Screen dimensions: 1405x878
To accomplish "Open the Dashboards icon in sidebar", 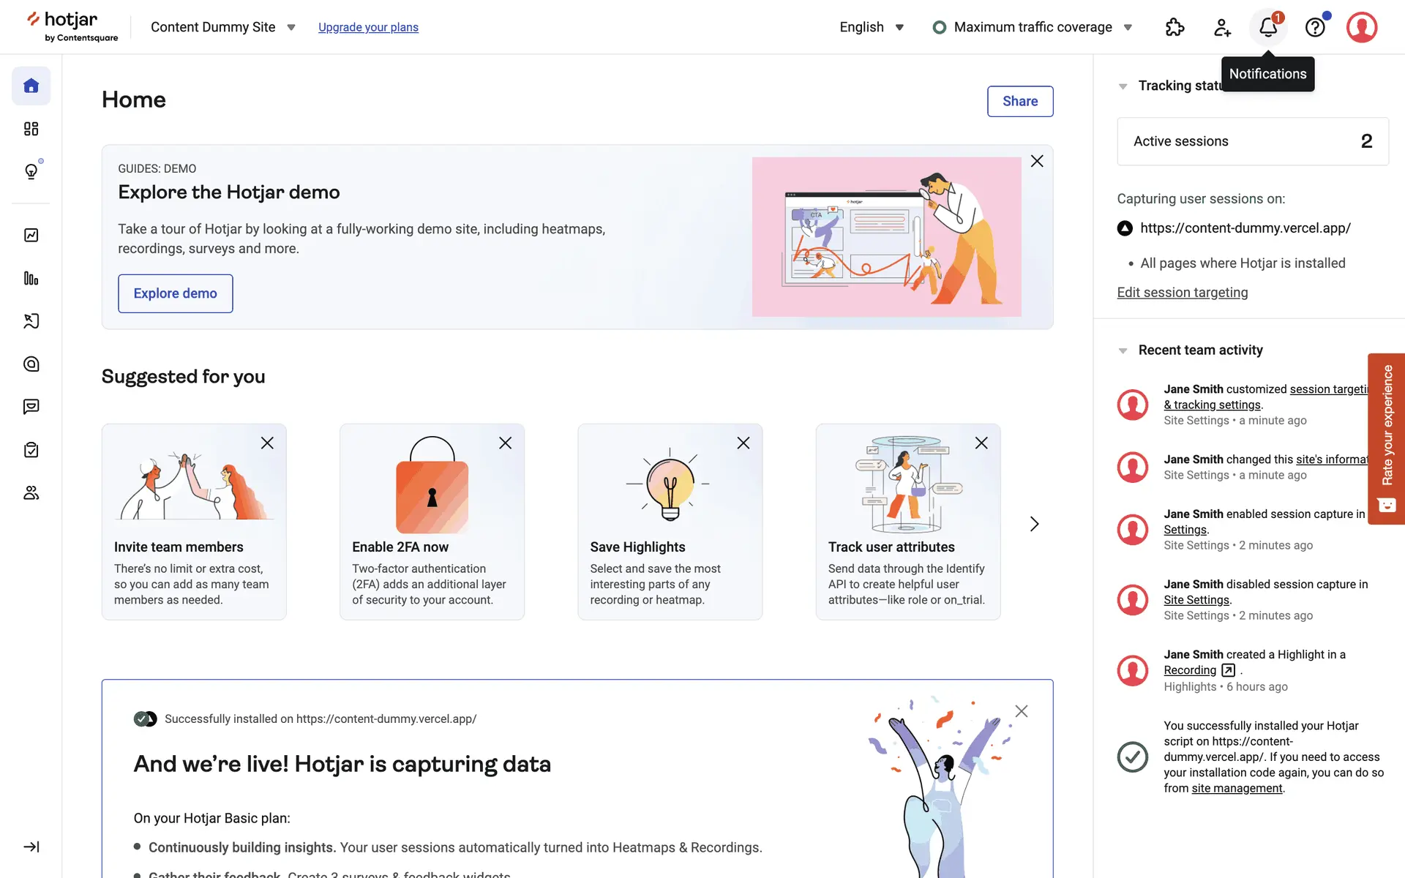I will click(31, 129).
